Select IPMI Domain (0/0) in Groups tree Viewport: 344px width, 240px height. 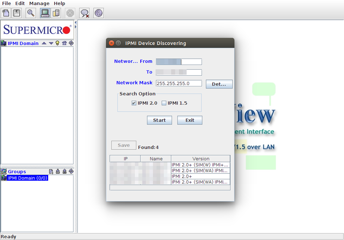pos(28,178)
